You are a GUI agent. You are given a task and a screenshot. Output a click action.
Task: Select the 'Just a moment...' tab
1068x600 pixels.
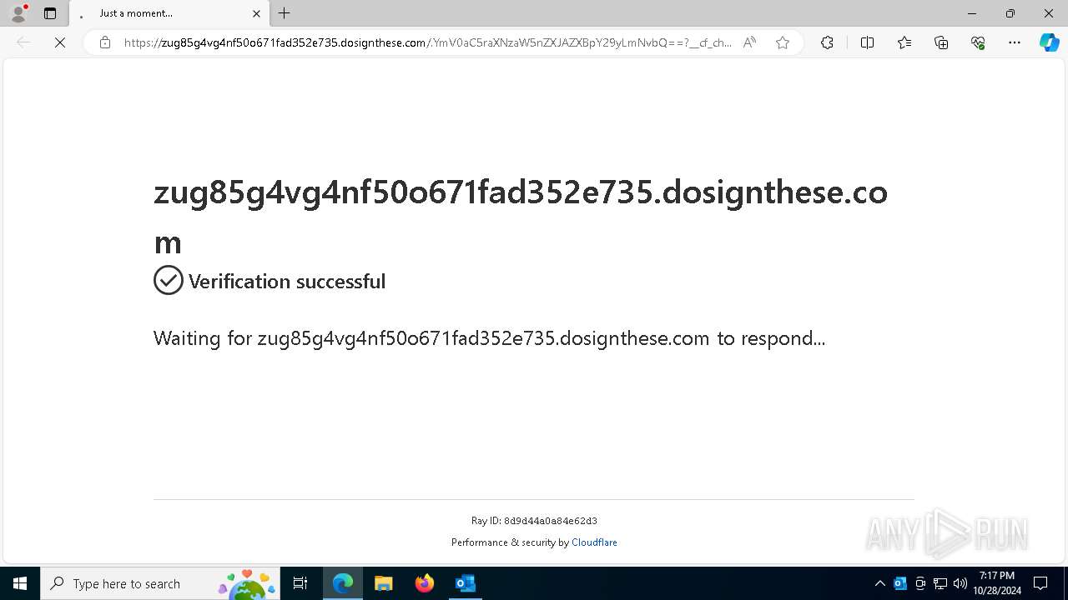click(x=169, y=13)
